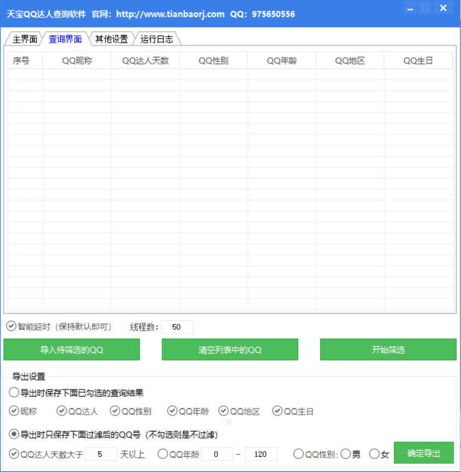This screenshot has width=461, height=472.
Task: 点击确定导出按钮
Action: [425, 452]
